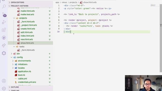The image size is (162, 91).
Task: Expand the initializers folder
Action: click(13, 64)
